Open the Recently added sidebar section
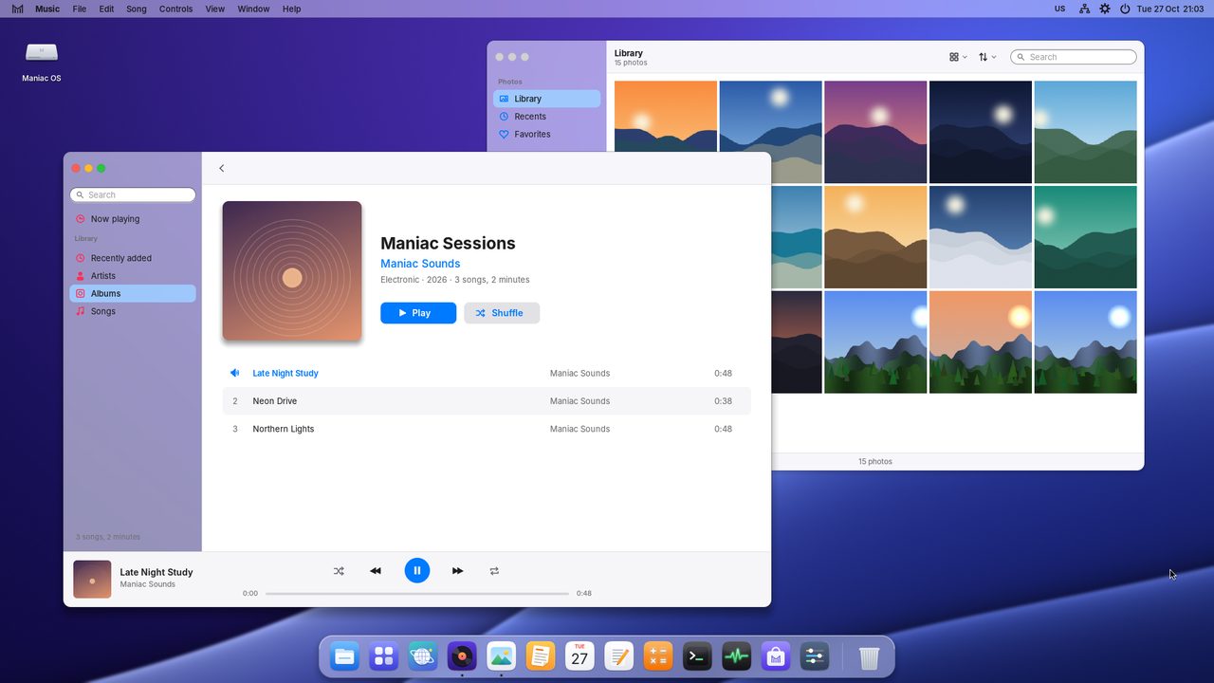The image size is (1214, 683). [x=133, y=258]
